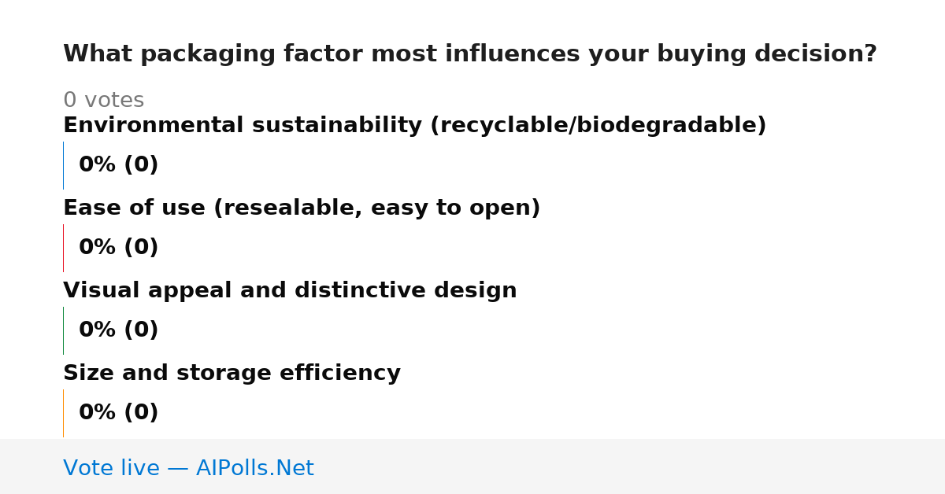Viewport: 945px width, 494px height.
Task: Open the Vote live AIPolls.Net link
Action: (188, 468)
